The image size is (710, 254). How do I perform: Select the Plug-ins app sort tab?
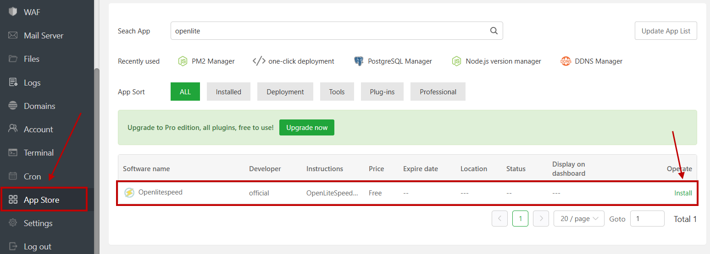tap(383, 92)
